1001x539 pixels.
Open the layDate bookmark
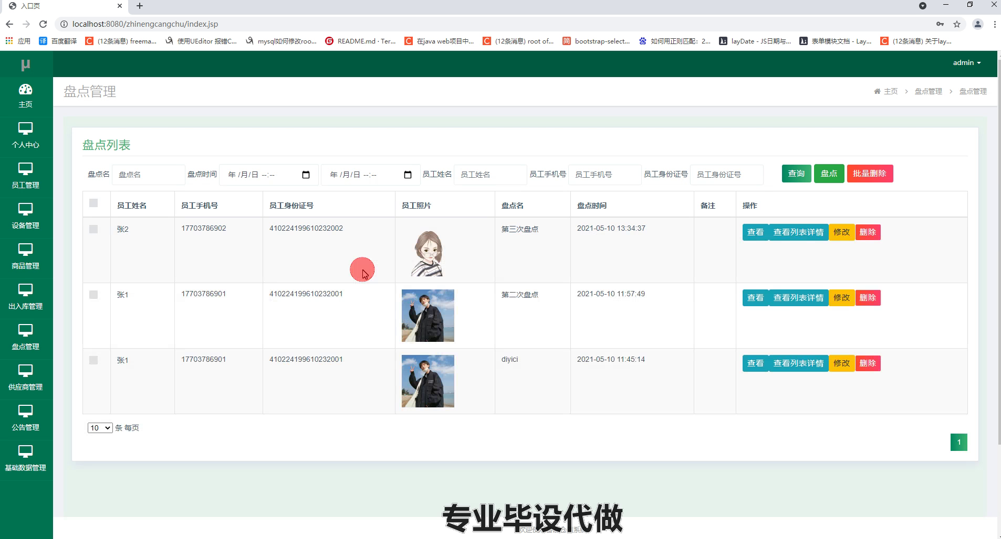755,41
